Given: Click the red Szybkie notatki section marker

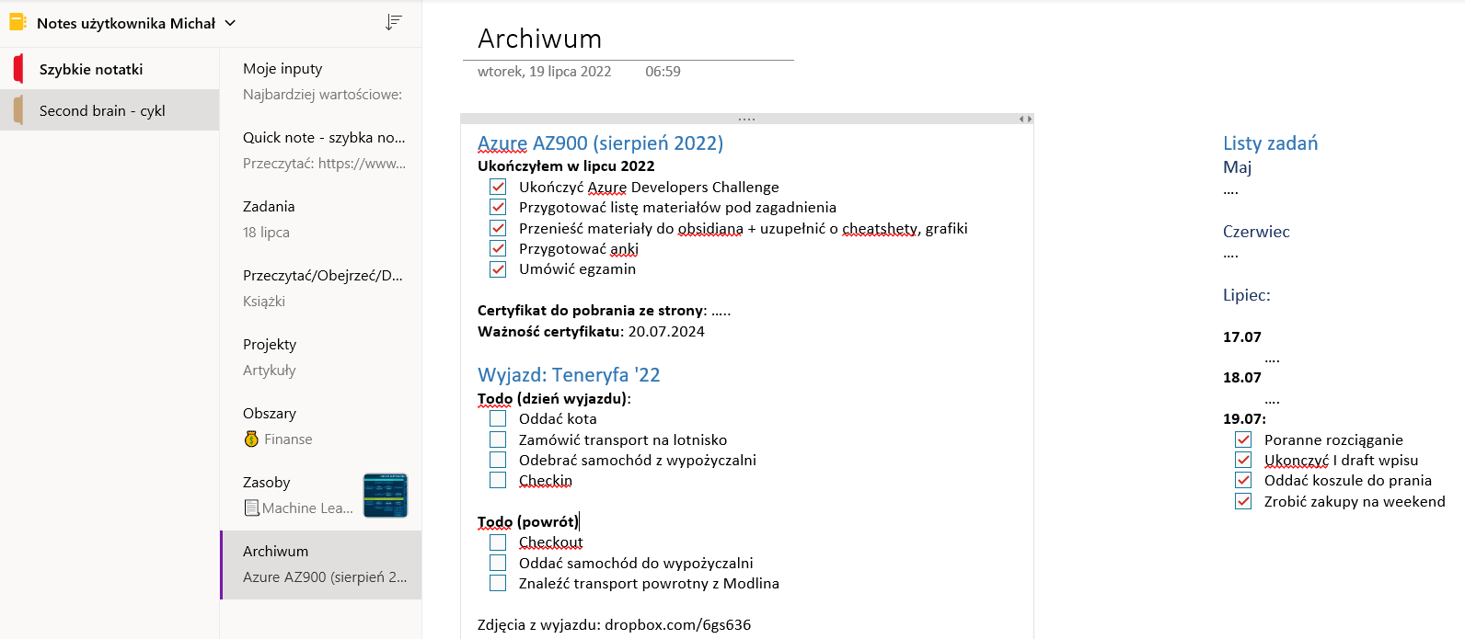Looking at the screenshot, I should 18,69.
